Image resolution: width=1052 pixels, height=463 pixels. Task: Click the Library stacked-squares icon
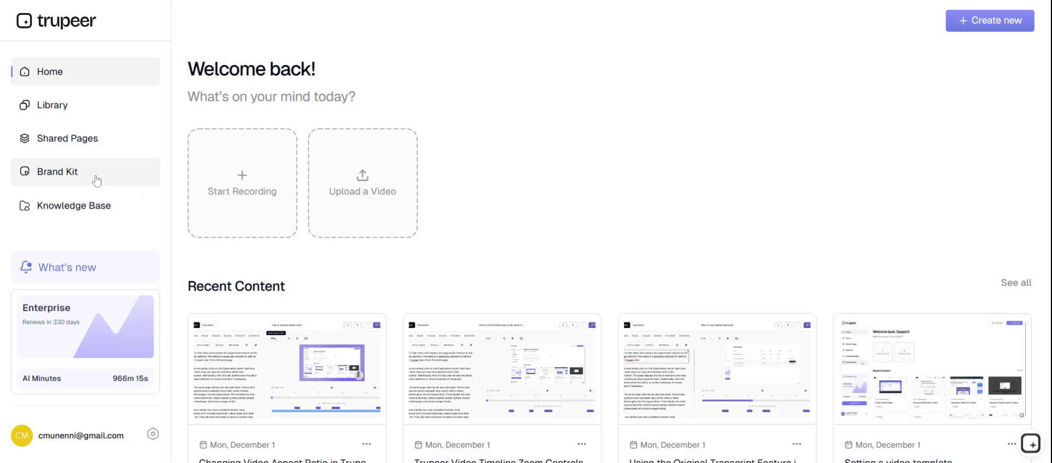(x=25, y=105)
